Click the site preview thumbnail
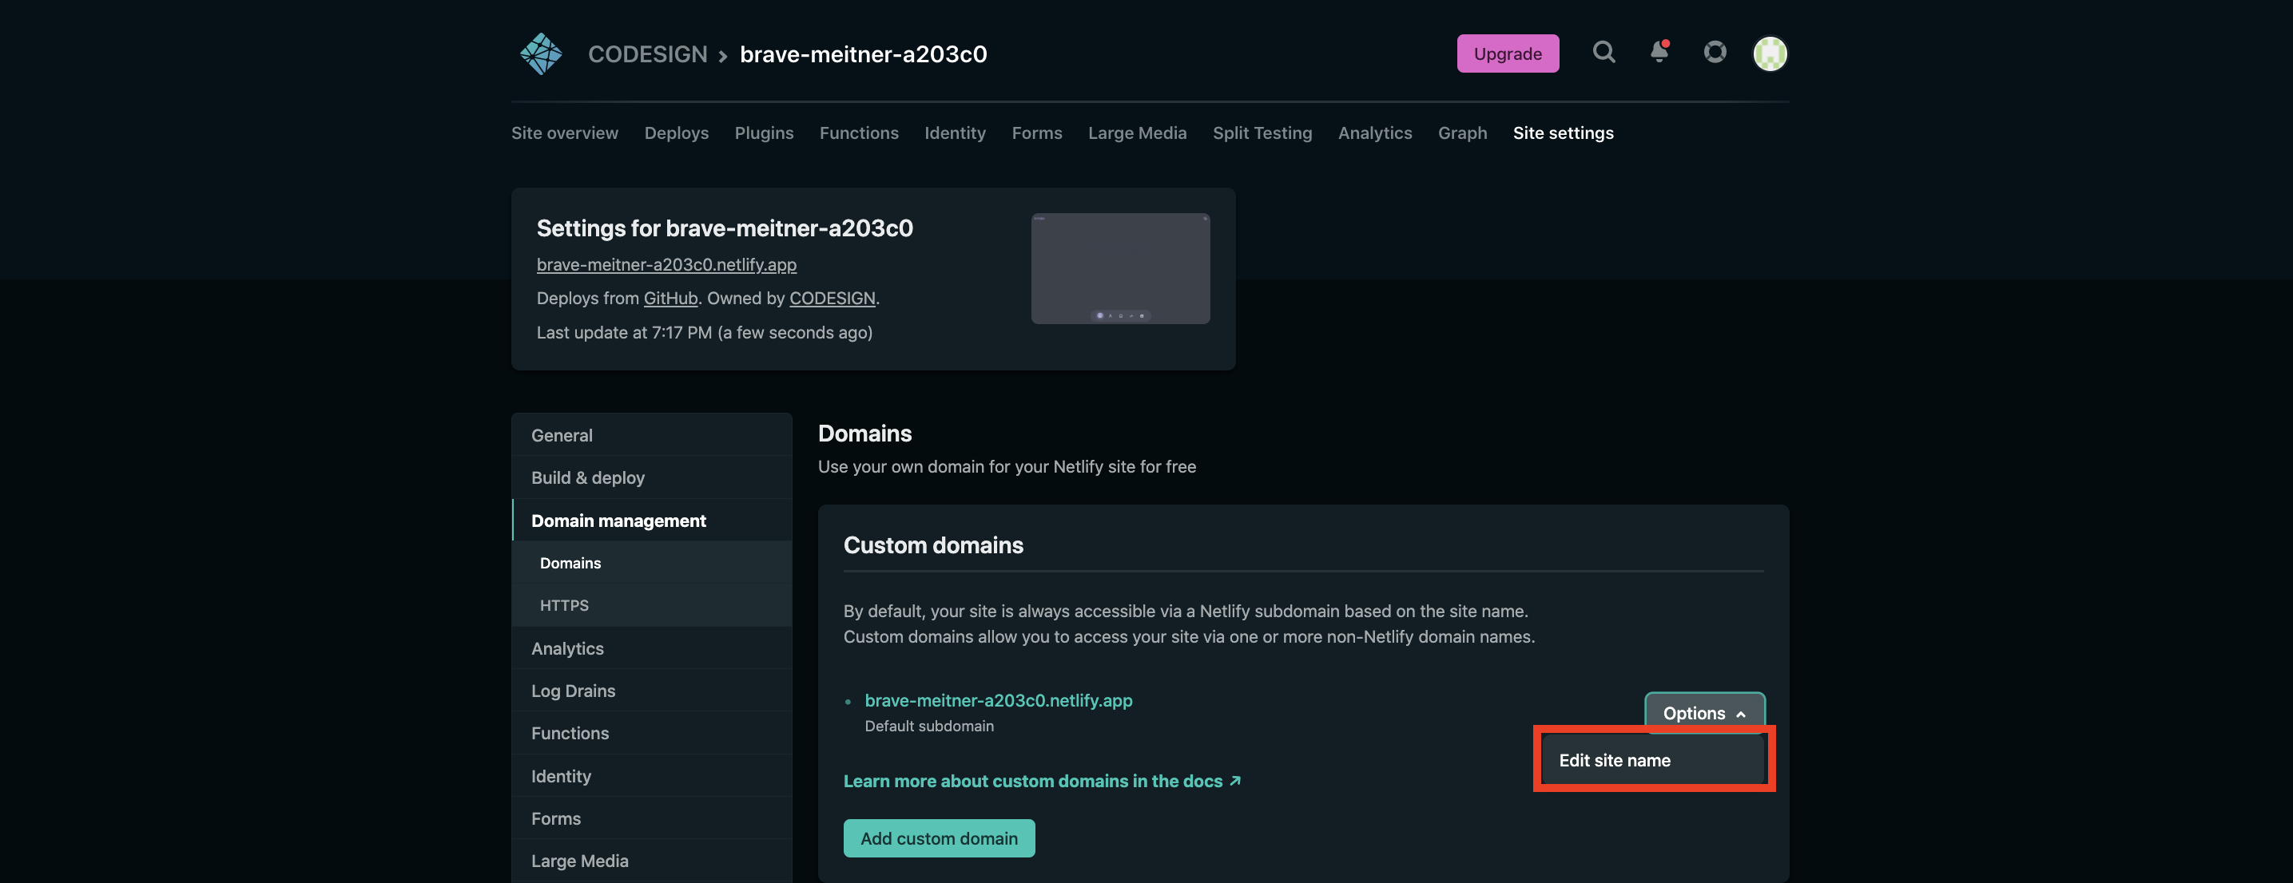This screenshot has width=2293, height=883. click(x=1120, y=268)
